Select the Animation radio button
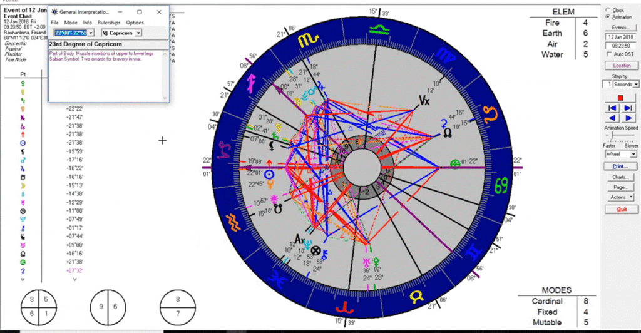 coord(607,17)
